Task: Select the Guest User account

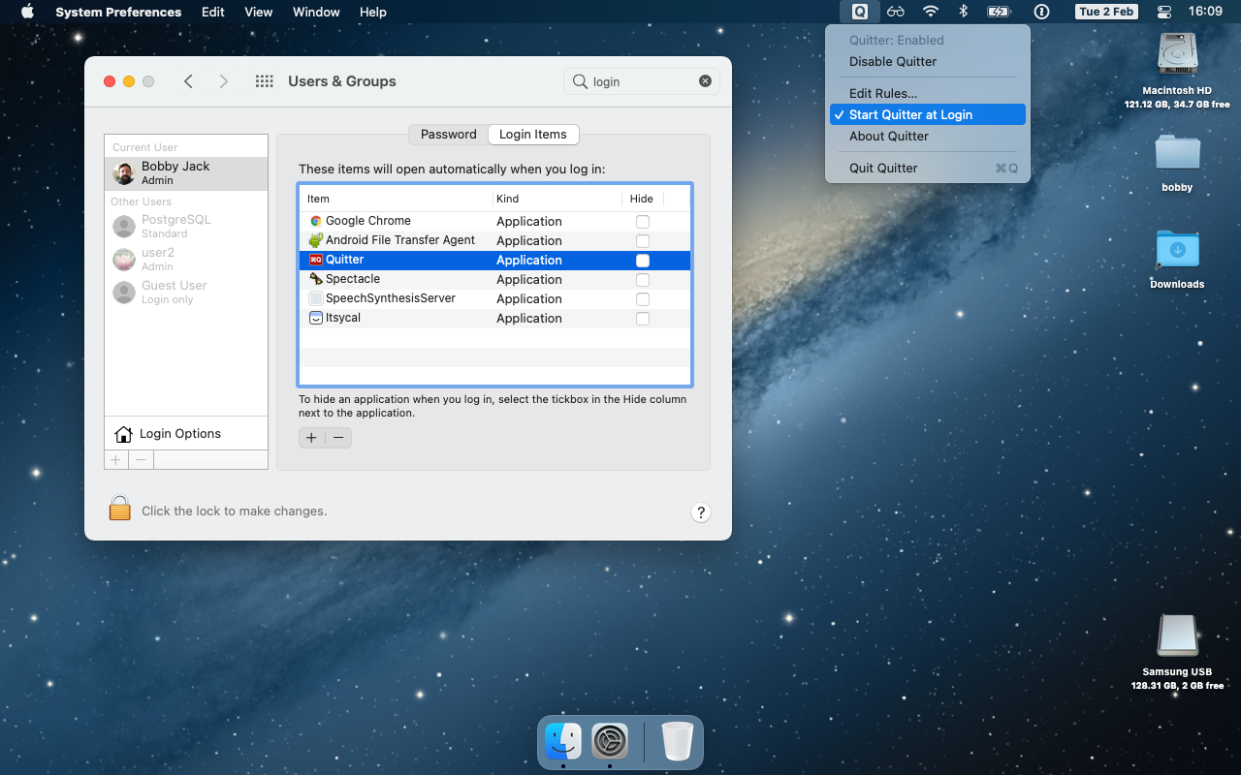Action: (174, 292)
